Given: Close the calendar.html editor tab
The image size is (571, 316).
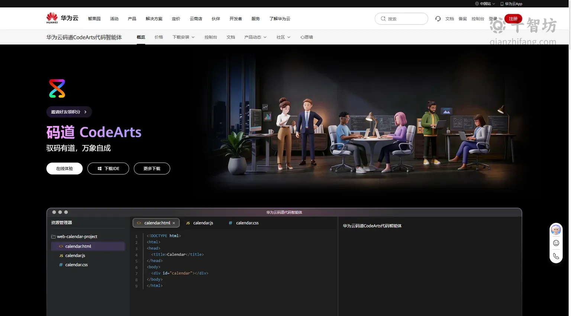Looking at the screenshot, I should [174, 223].
